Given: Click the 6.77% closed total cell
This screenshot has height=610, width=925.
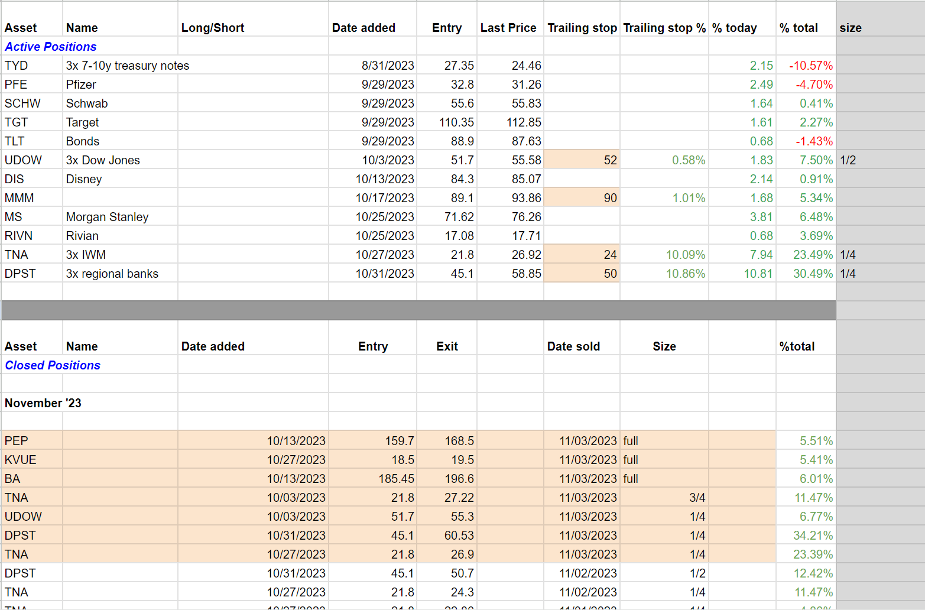Looking at the screenshot, I should (806, 517).
